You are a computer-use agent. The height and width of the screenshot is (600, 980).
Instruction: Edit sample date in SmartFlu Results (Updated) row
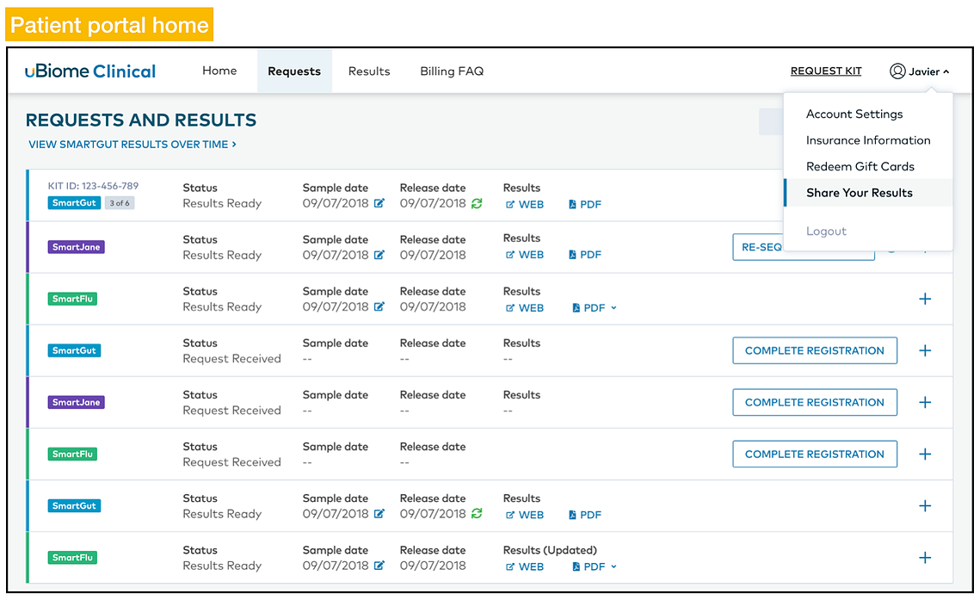coord(379,566)
